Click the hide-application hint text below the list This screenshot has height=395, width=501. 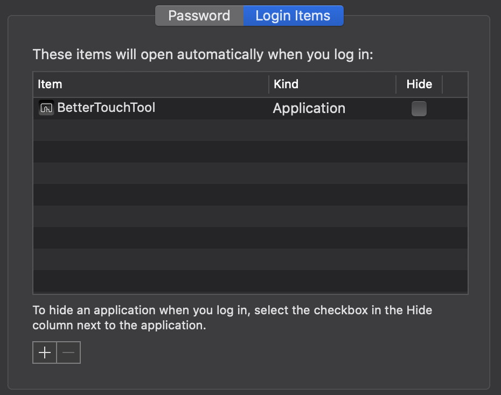pos(232,318)
